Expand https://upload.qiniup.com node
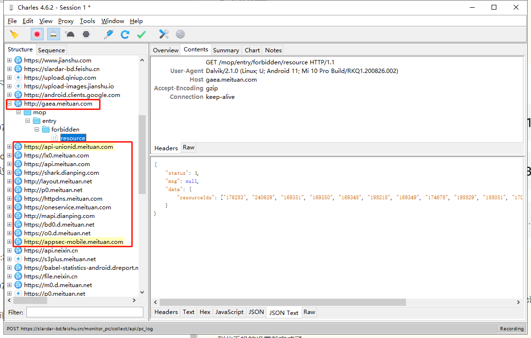This screenshot has height=338, width=531. (10, 77)
